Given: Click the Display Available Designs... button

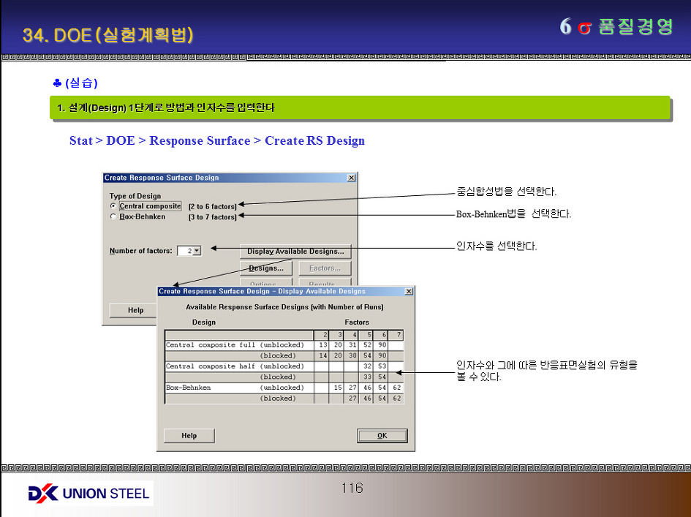Looking at the screenshot, I should [295, 252].
